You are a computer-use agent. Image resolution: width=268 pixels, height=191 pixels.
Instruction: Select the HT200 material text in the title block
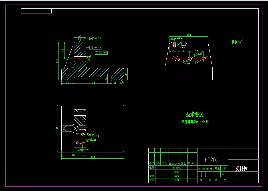point(211,160)
